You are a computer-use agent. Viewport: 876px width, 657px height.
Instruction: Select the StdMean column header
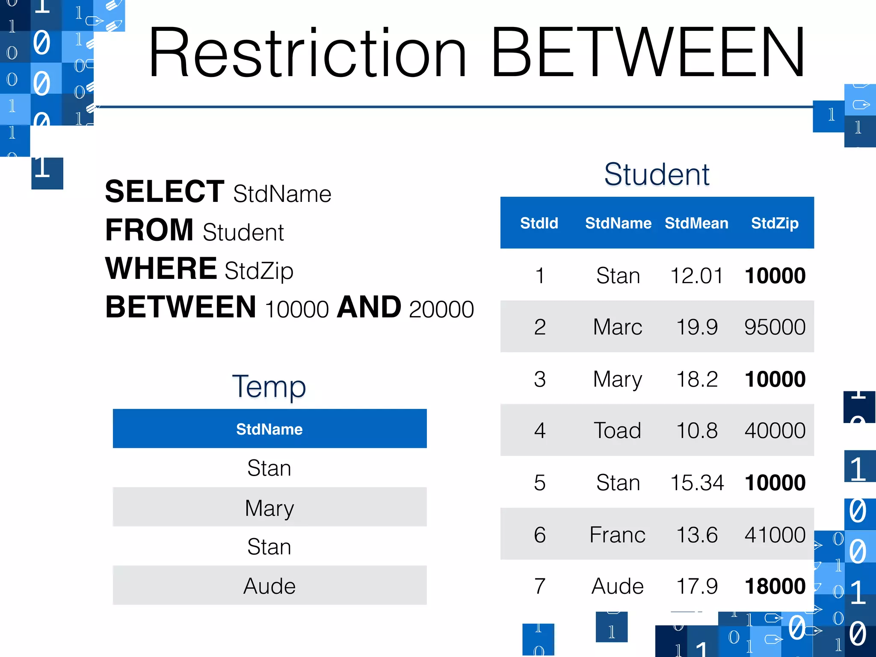click(696, 223)
